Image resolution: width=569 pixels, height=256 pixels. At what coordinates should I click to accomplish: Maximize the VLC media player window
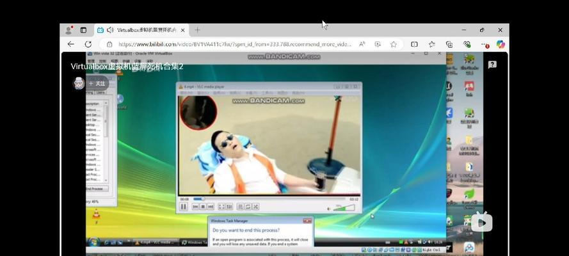coord(346,86)
